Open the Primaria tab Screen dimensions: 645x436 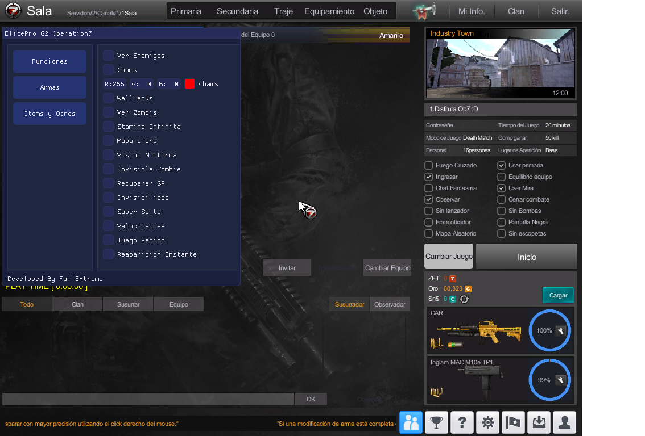186,11
